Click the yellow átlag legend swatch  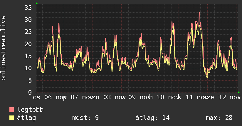[x=11, y=118]
